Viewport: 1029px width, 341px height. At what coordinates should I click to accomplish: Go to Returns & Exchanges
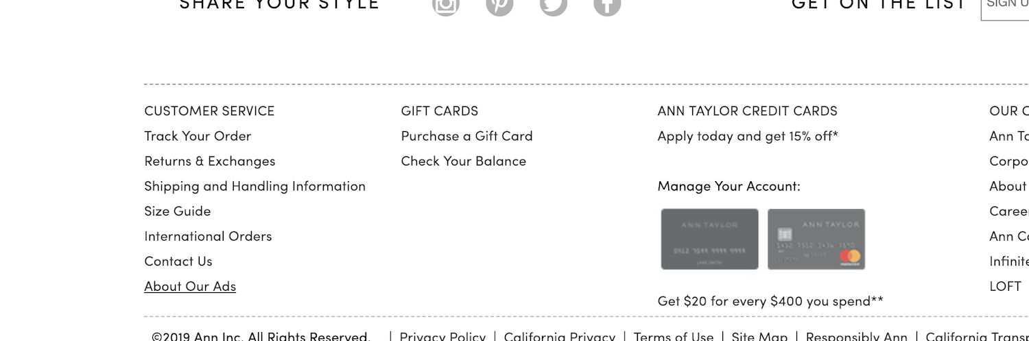click(209, 161)
